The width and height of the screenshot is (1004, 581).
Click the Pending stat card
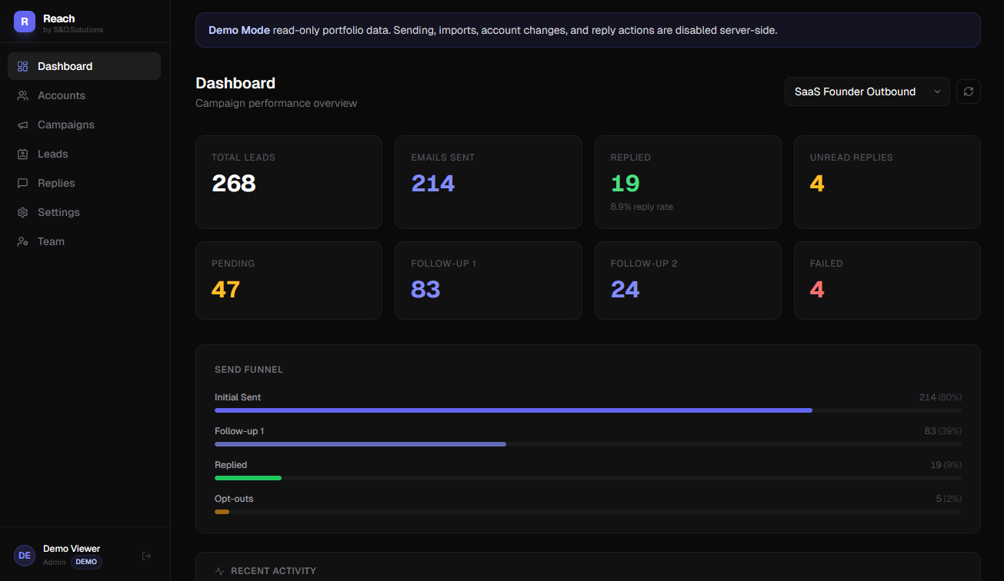pyautogui.click(x=289, y=281)
